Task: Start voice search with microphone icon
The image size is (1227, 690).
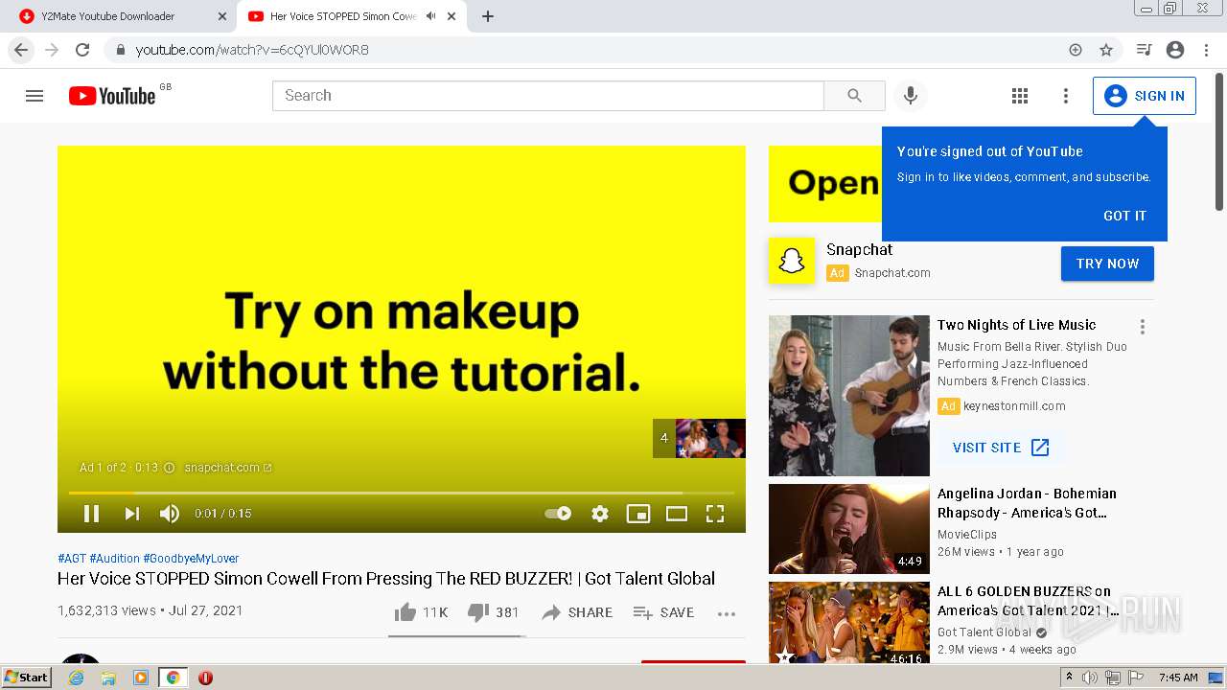Action: (x=911, y=96)
